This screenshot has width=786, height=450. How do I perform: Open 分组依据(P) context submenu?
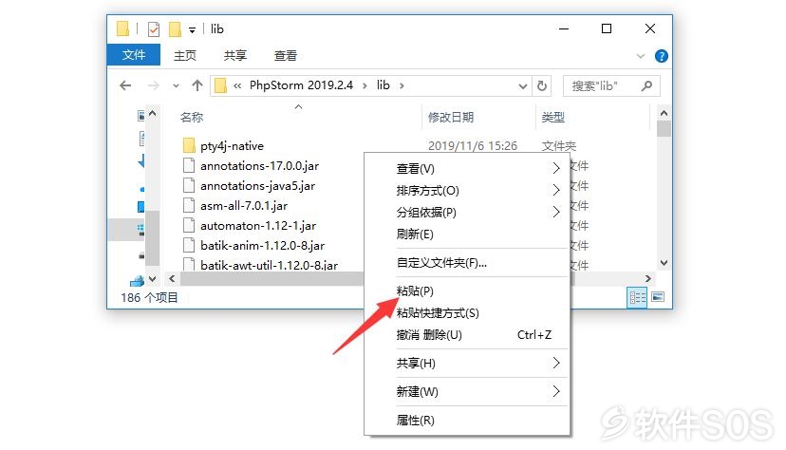(x=467, y=213)
